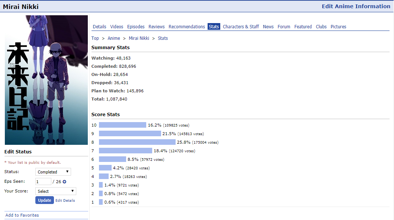Click the 'Watching: 48,163' stat
Viewport: 394px width, 220px height.
click(x=111, y=58)
